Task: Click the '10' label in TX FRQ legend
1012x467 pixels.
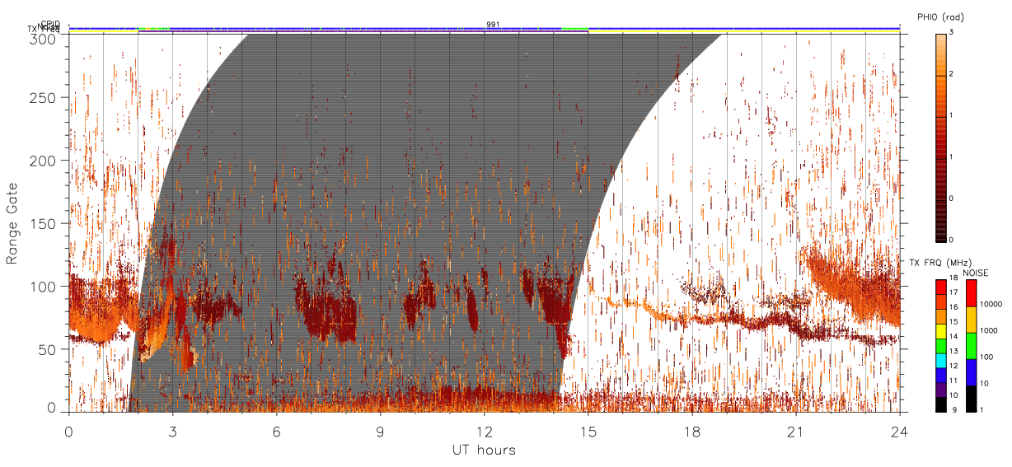Action: (x=953, y=397)
